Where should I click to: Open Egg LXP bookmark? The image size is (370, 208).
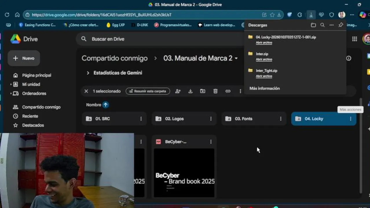click(x=116, y=25)
